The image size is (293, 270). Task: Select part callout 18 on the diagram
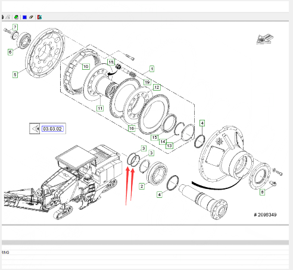(111, 62)
